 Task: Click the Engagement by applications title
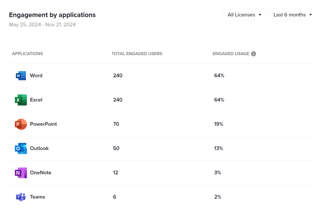(x=52, y=15)
